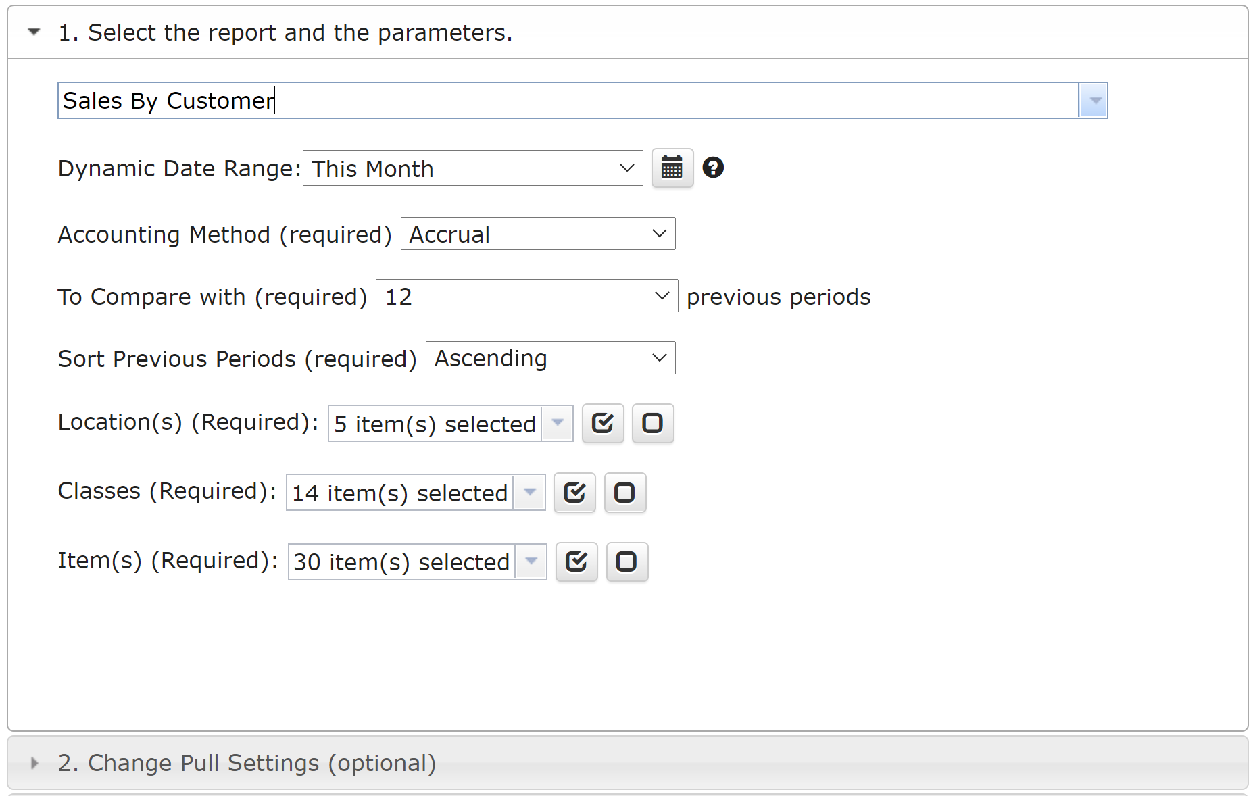Collapse the Select the report section

[x=34, y=32]
